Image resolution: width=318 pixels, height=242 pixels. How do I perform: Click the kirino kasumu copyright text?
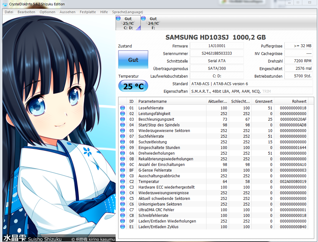(93, 239)
